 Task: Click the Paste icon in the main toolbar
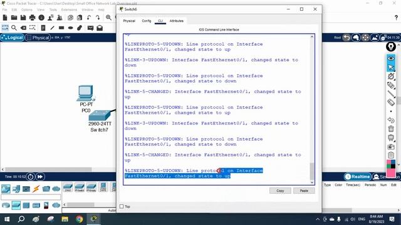pyautogui.click(x=80, y=17)
